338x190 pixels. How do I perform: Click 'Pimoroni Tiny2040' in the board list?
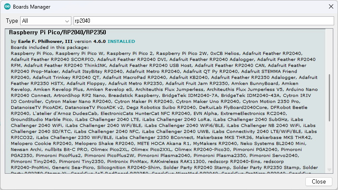click(x=33, y=161)
